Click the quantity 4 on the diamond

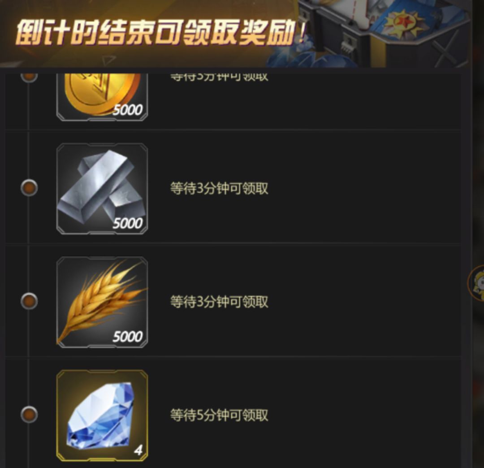click(x=138, y=451)
